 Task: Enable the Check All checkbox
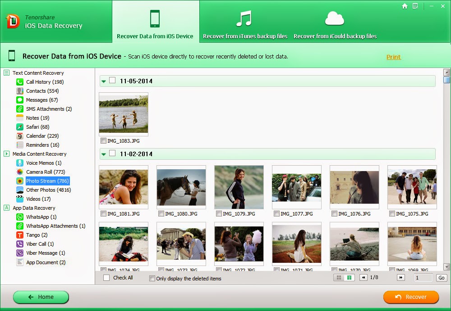pos(106,278)
